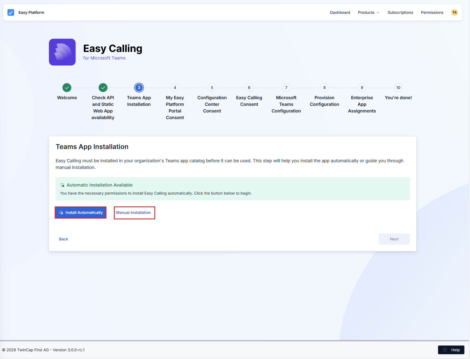The height and width of the screenshot is (359, 470).
Task: Click the Easy Platform logo icon
Action: pos(11,12)
